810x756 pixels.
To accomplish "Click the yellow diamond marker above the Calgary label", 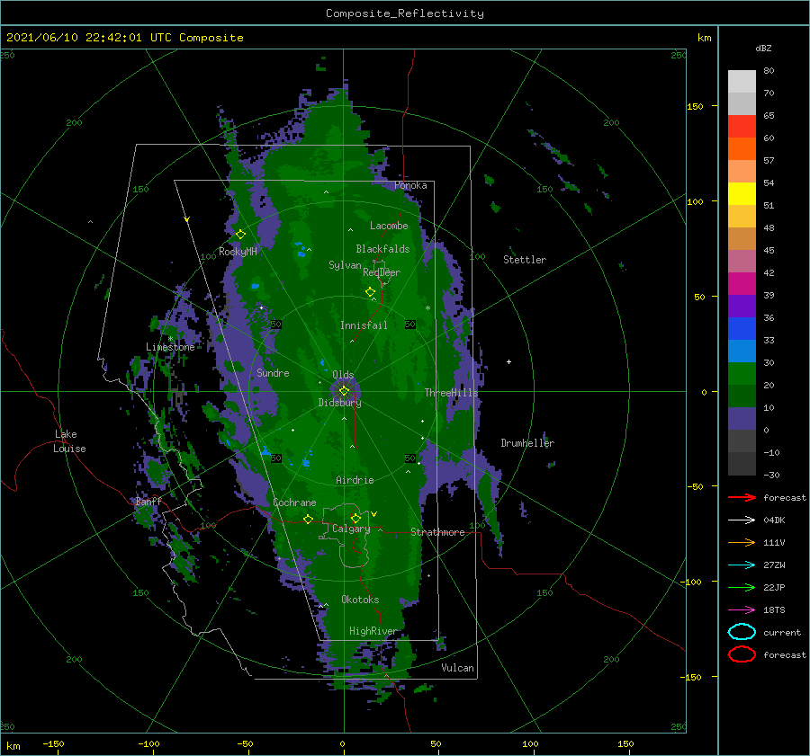I will pyautogui.click(x=355, y=518).
